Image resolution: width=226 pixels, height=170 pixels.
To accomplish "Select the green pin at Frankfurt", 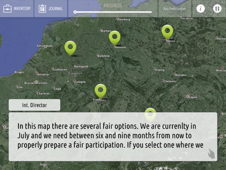I will (100, 91).
